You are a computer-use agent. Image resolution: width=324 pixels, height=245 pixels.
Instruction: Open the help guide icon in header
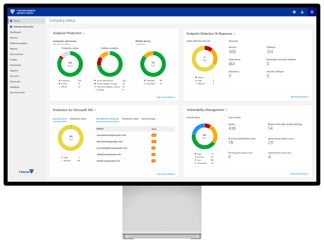tap(294, 12)
